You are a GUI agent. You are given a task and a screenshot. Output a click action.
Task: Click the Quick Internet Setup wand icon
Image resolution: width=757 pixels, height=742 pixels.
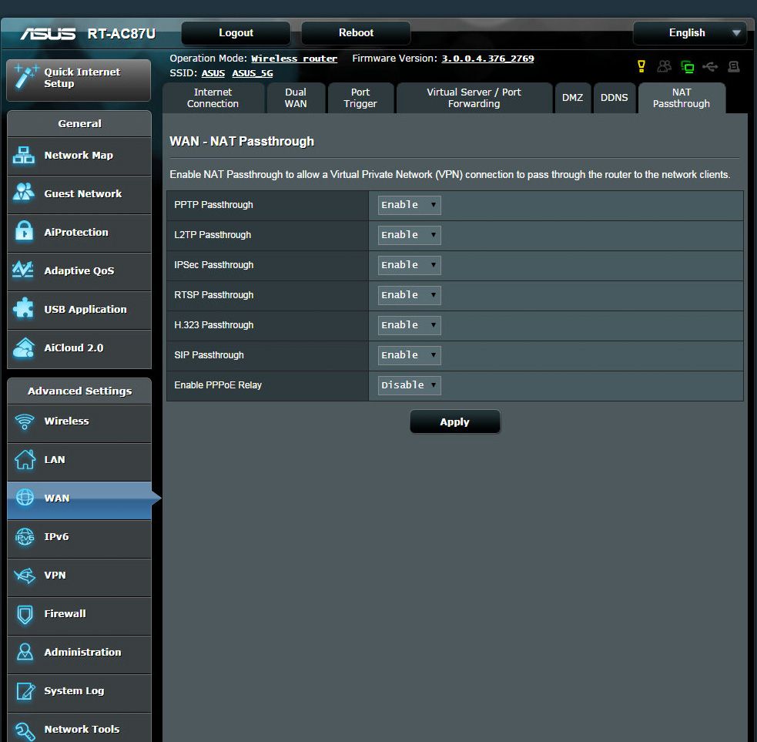click(25, 77)
